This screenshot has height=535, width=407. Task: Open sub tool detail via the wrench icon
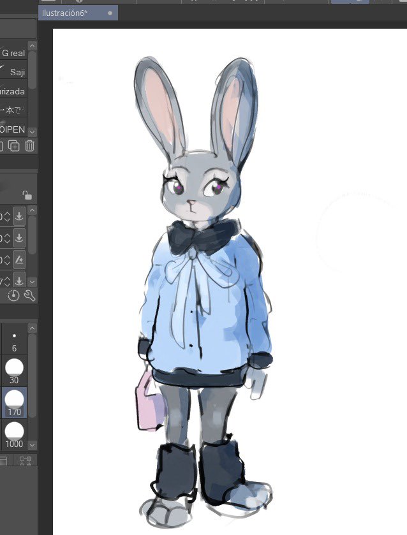click(x=30, y=295)
